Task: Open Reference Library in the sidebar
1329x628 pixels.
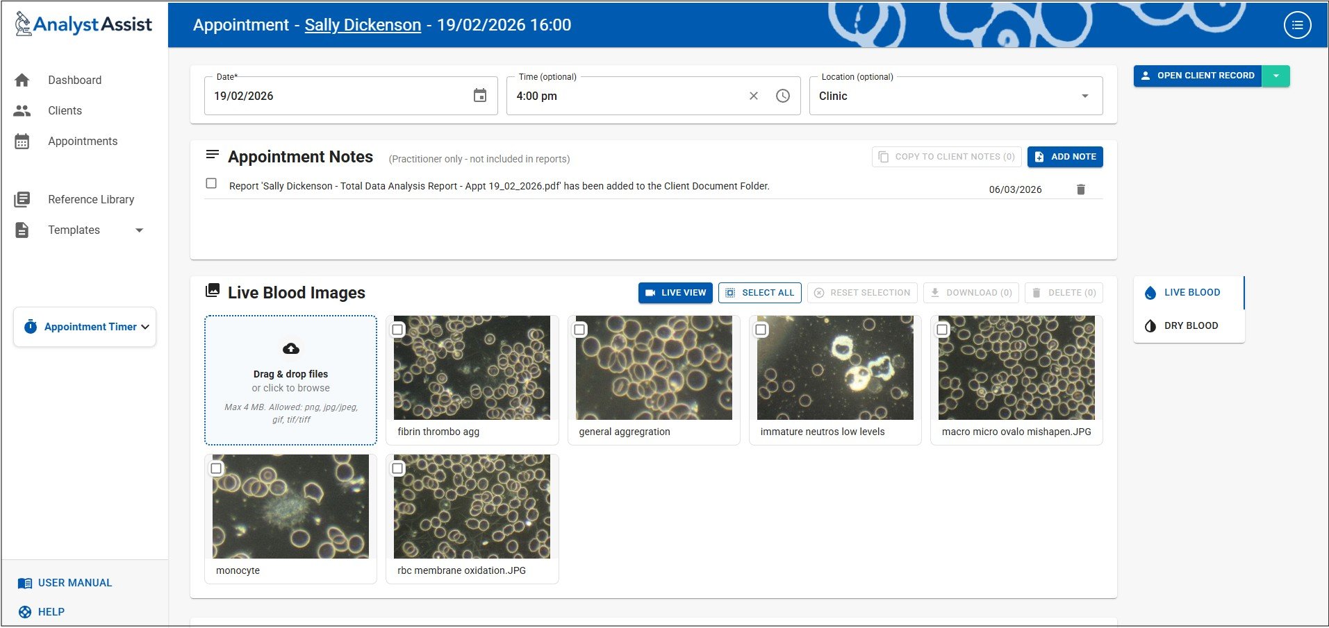Action: (x=91, y=200)
